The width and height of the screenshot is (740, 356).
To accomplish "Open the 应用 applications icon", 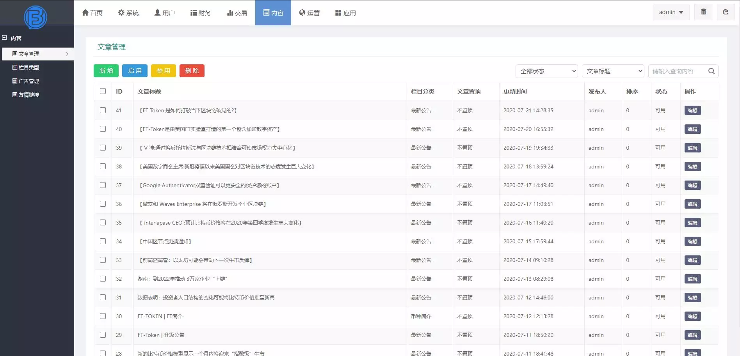I will coord(337,12).
